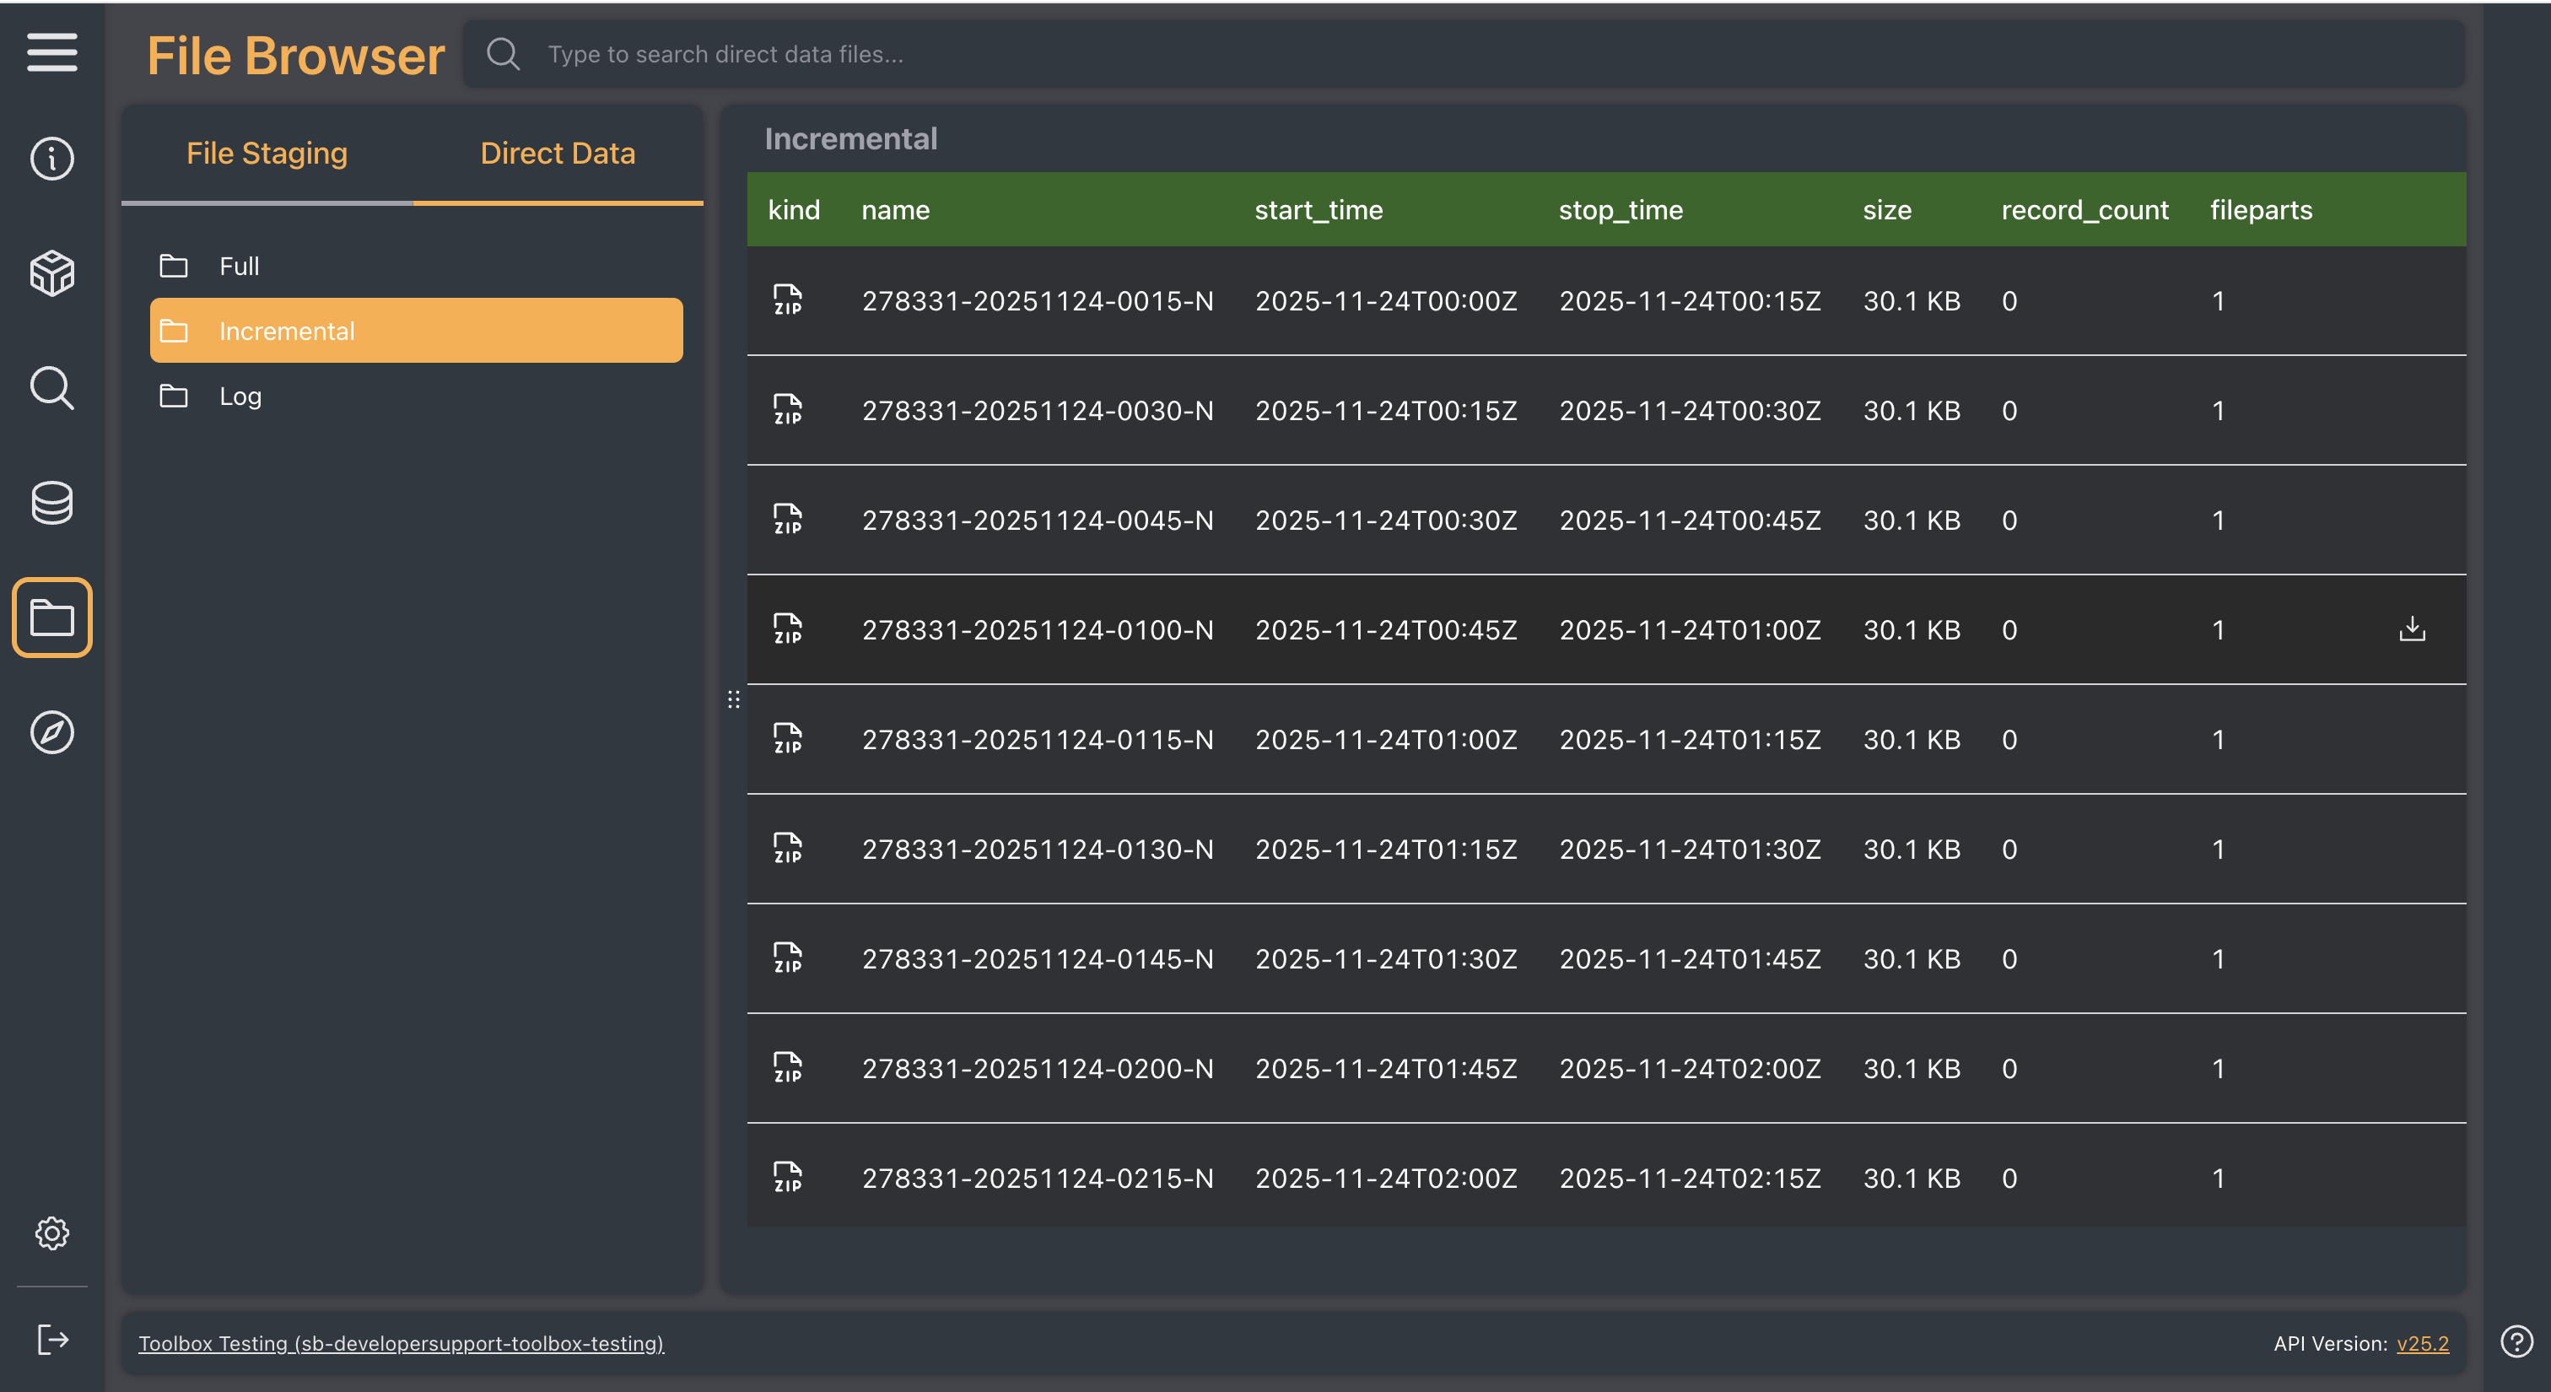Click the Toolbox Testing vault link

(x=400, y=1343)
